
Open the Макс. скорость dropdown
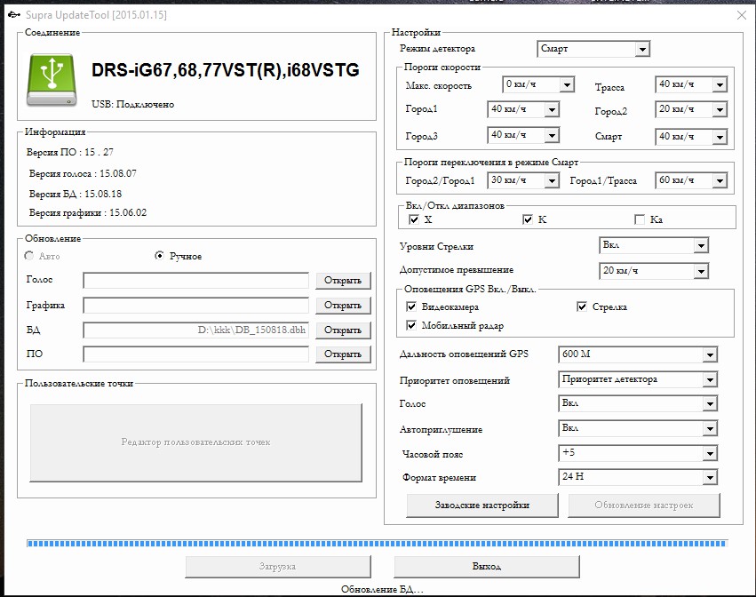[x=538, y=84]
